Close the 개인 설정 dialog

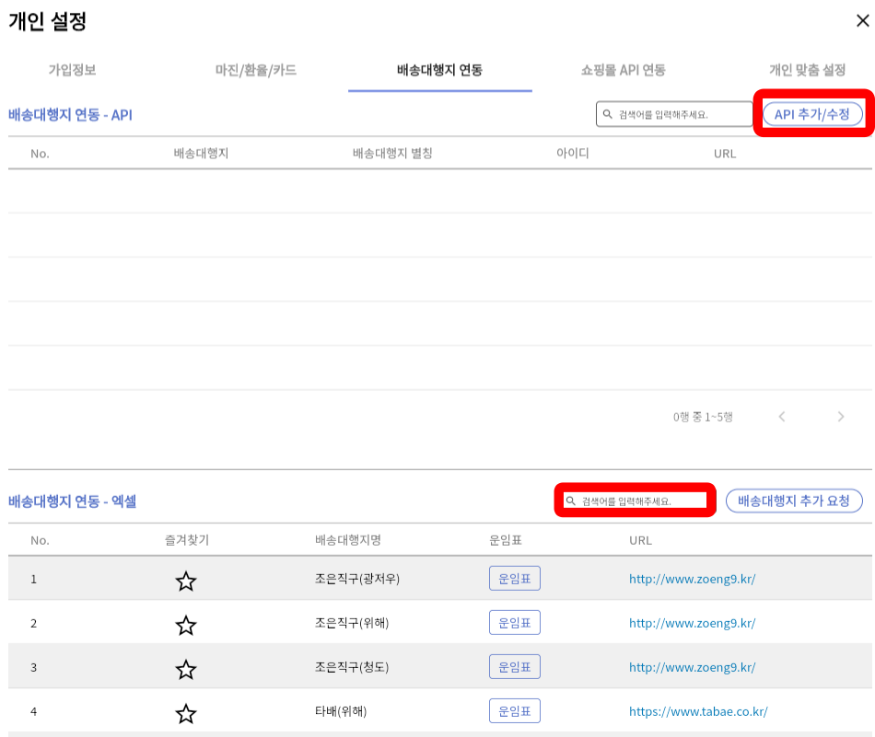(862, 20)
